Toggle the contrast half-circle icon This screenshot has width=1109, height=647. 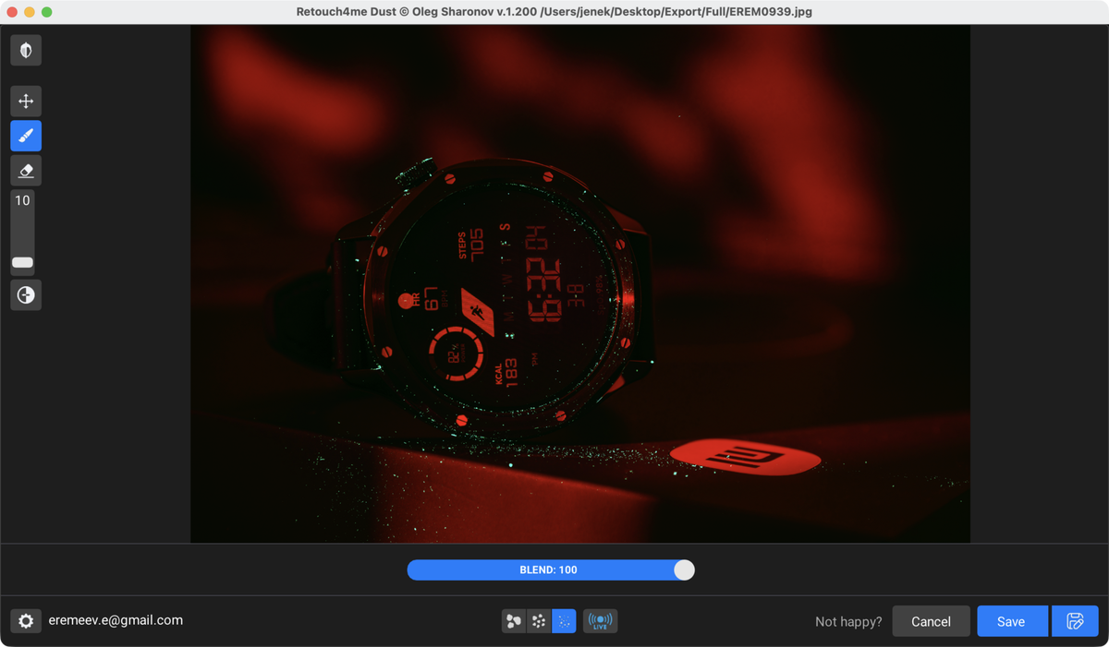tap(26, 295)
